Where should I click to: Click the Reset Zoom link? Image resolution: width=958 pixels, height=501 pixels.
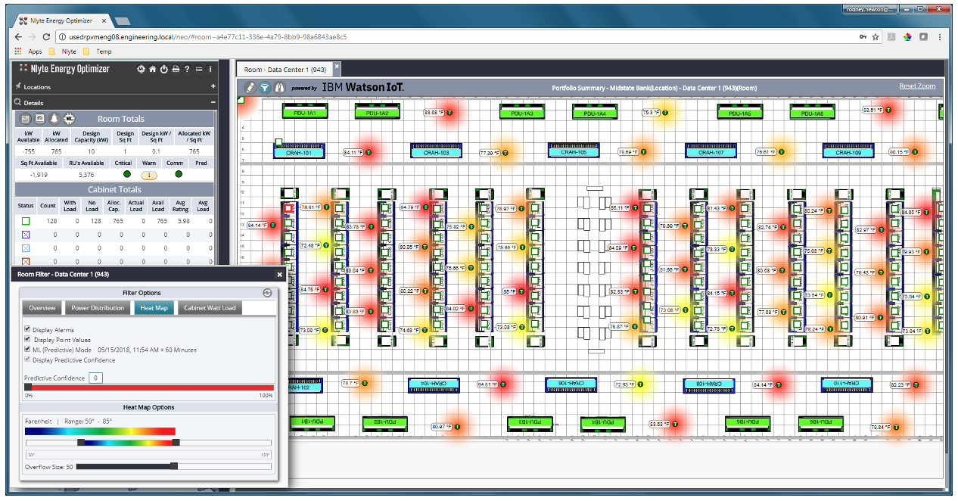pyautogui.click(x=918, y=86)
